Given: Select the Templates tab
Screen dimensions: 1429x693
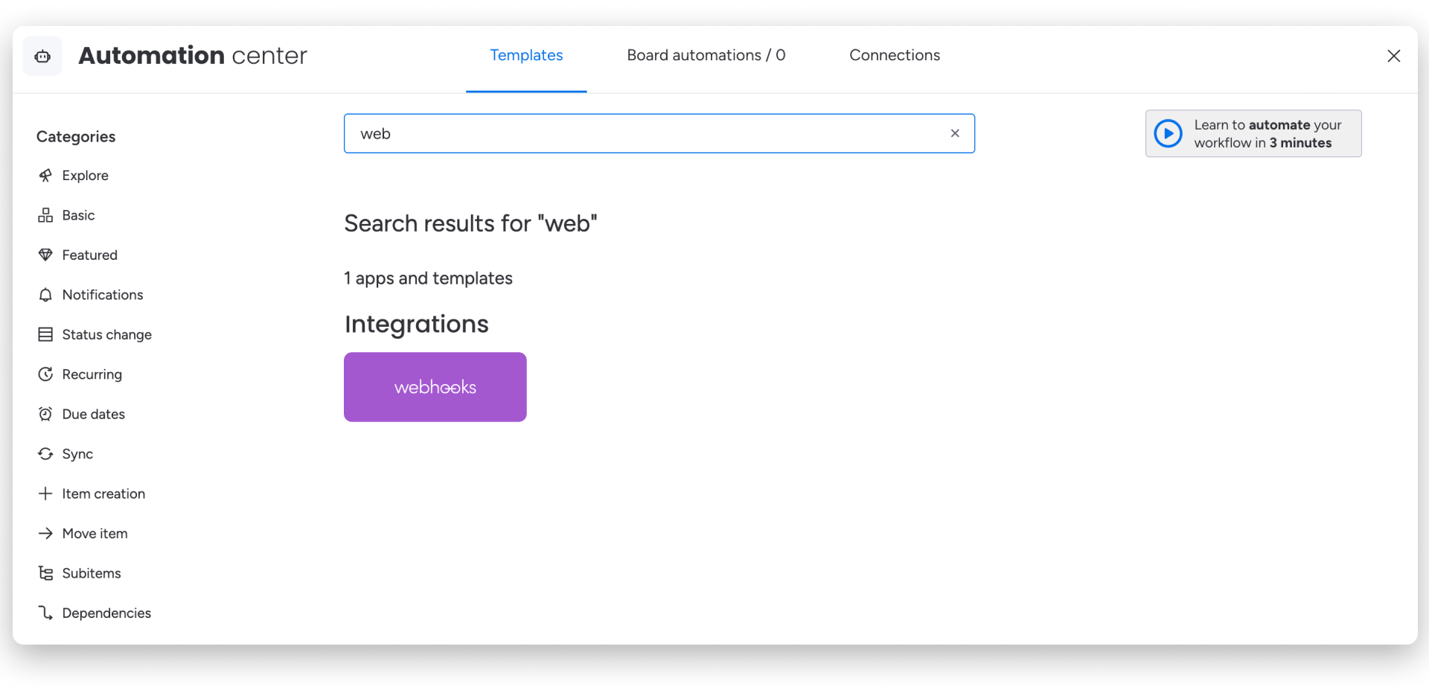Looking at the screenshot, I should [525, 55].
